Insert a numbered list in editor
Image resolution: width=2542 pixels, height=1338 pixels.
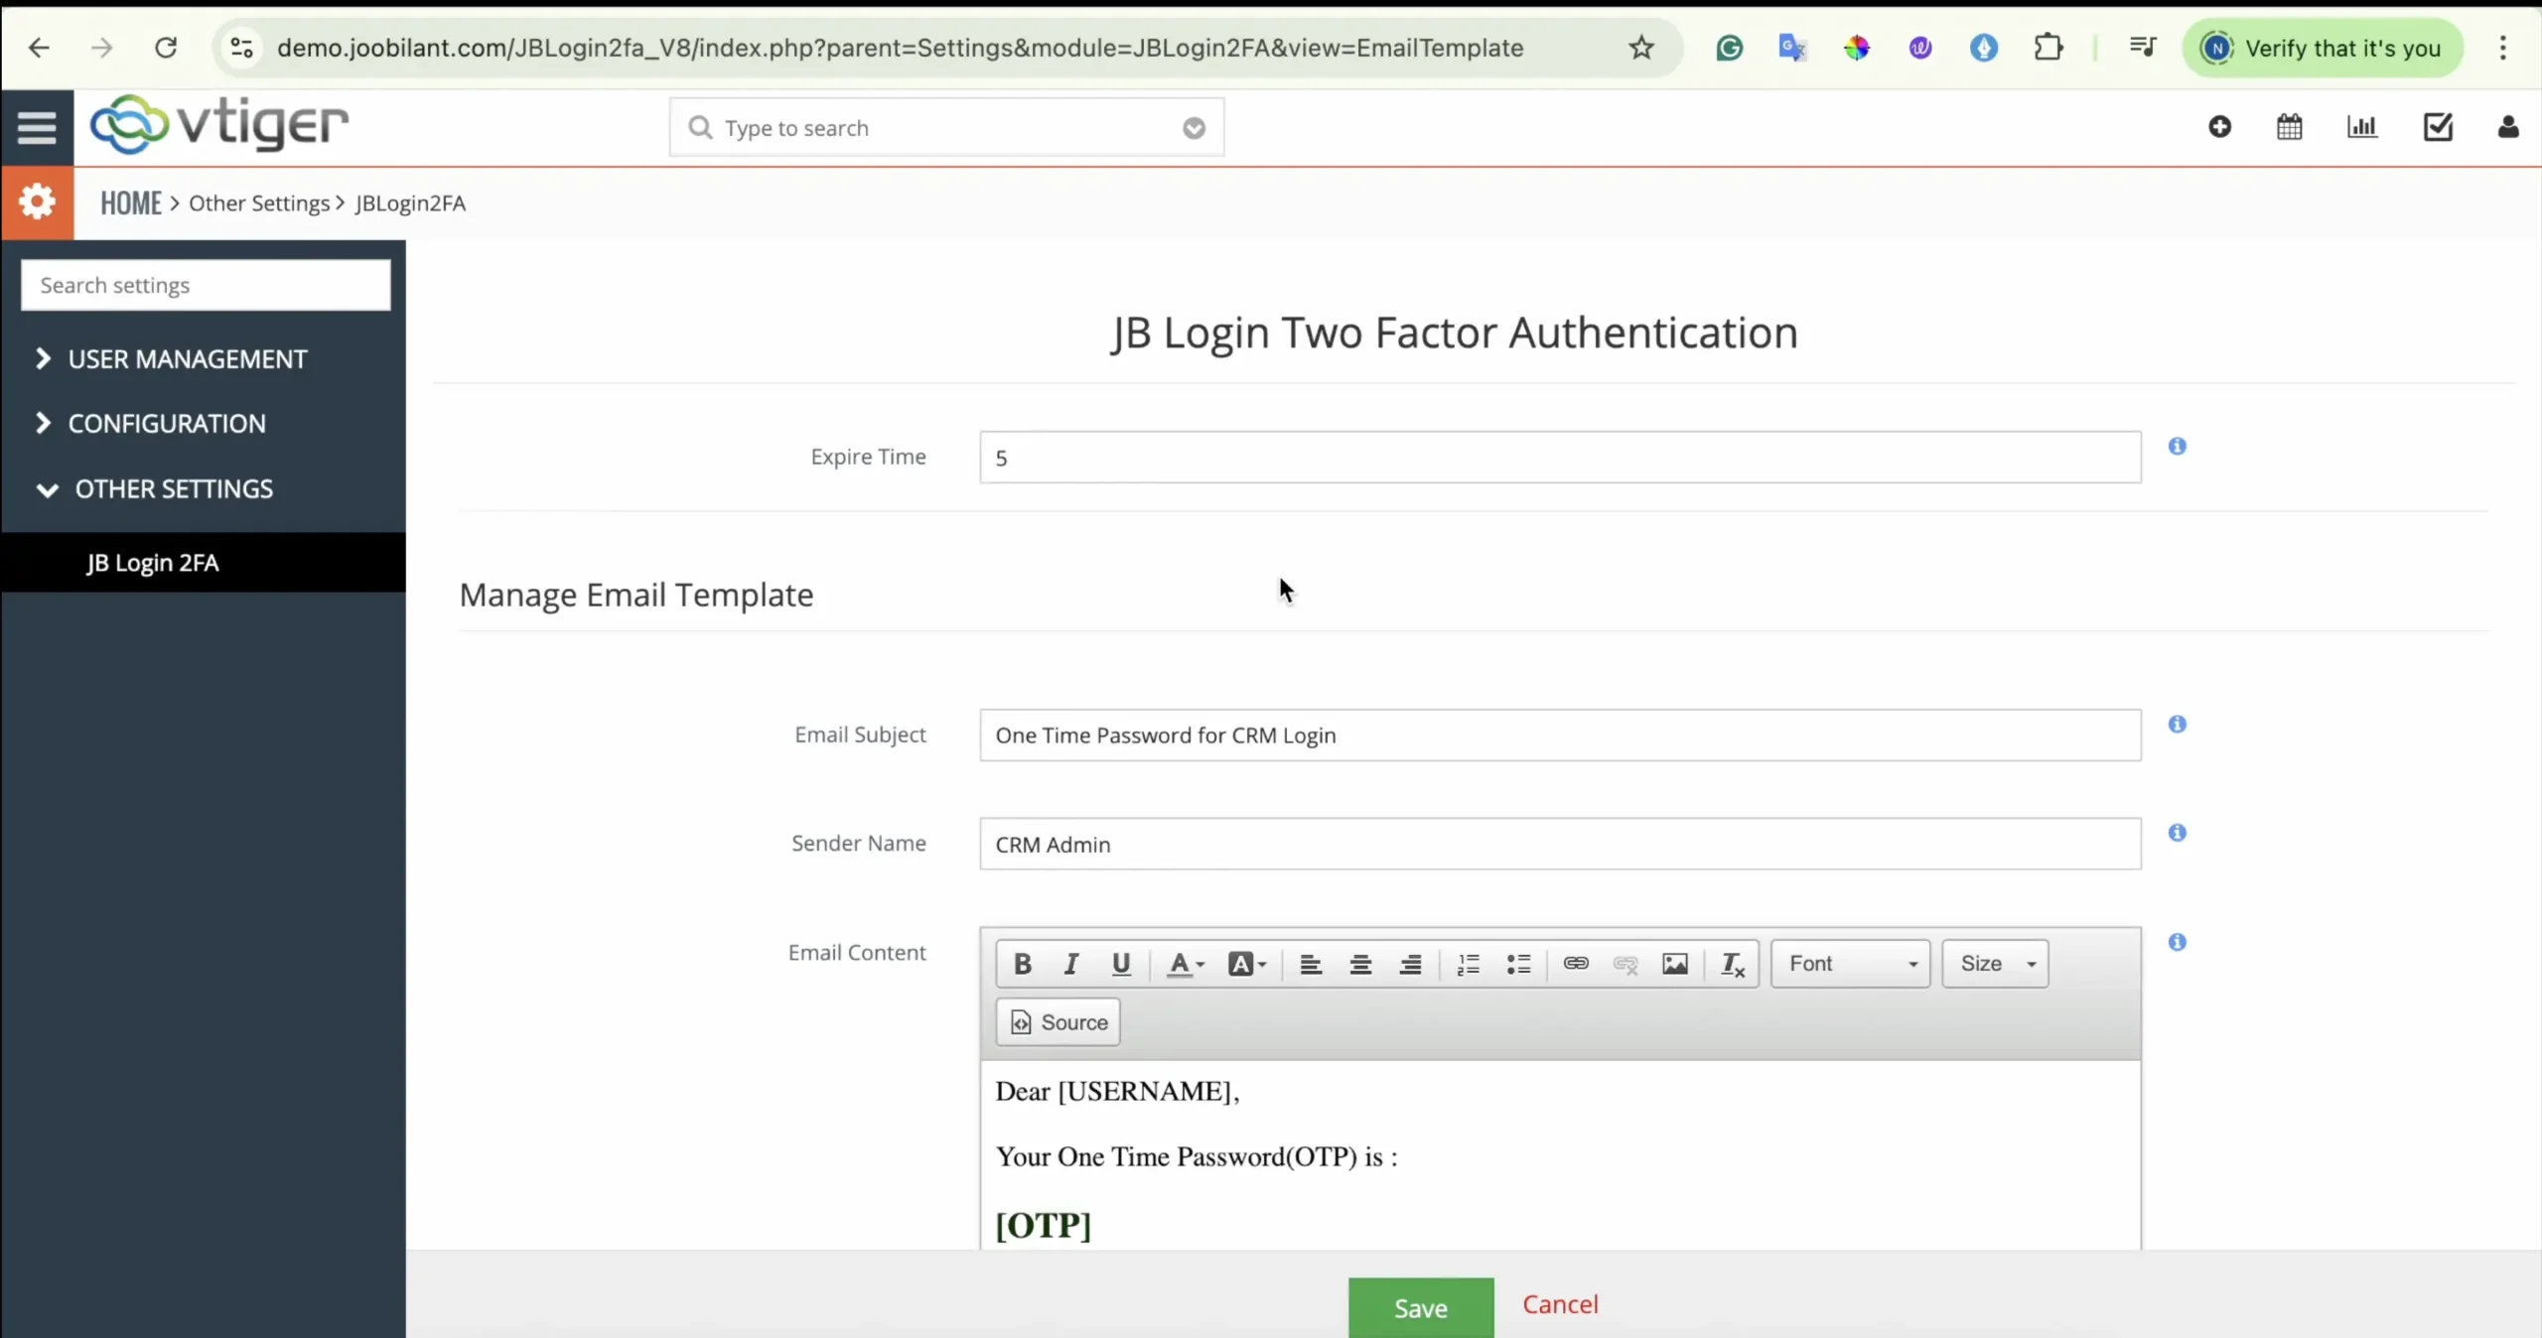click(1468, 964)
